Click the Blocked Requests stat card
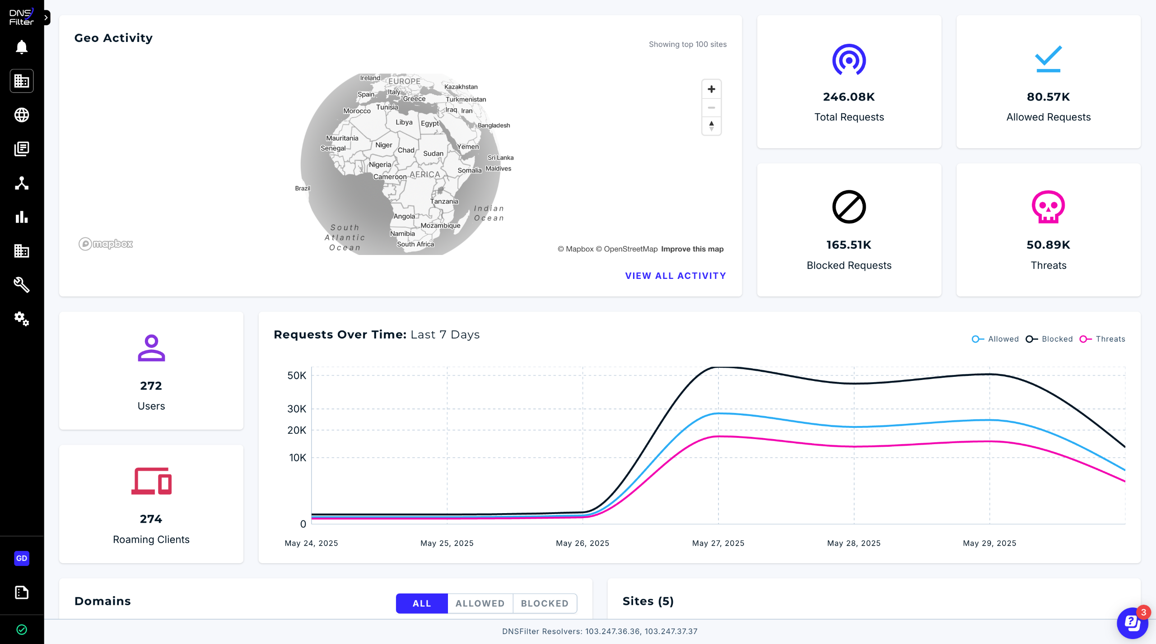The image size is (1156, 644). click(849, 230)
